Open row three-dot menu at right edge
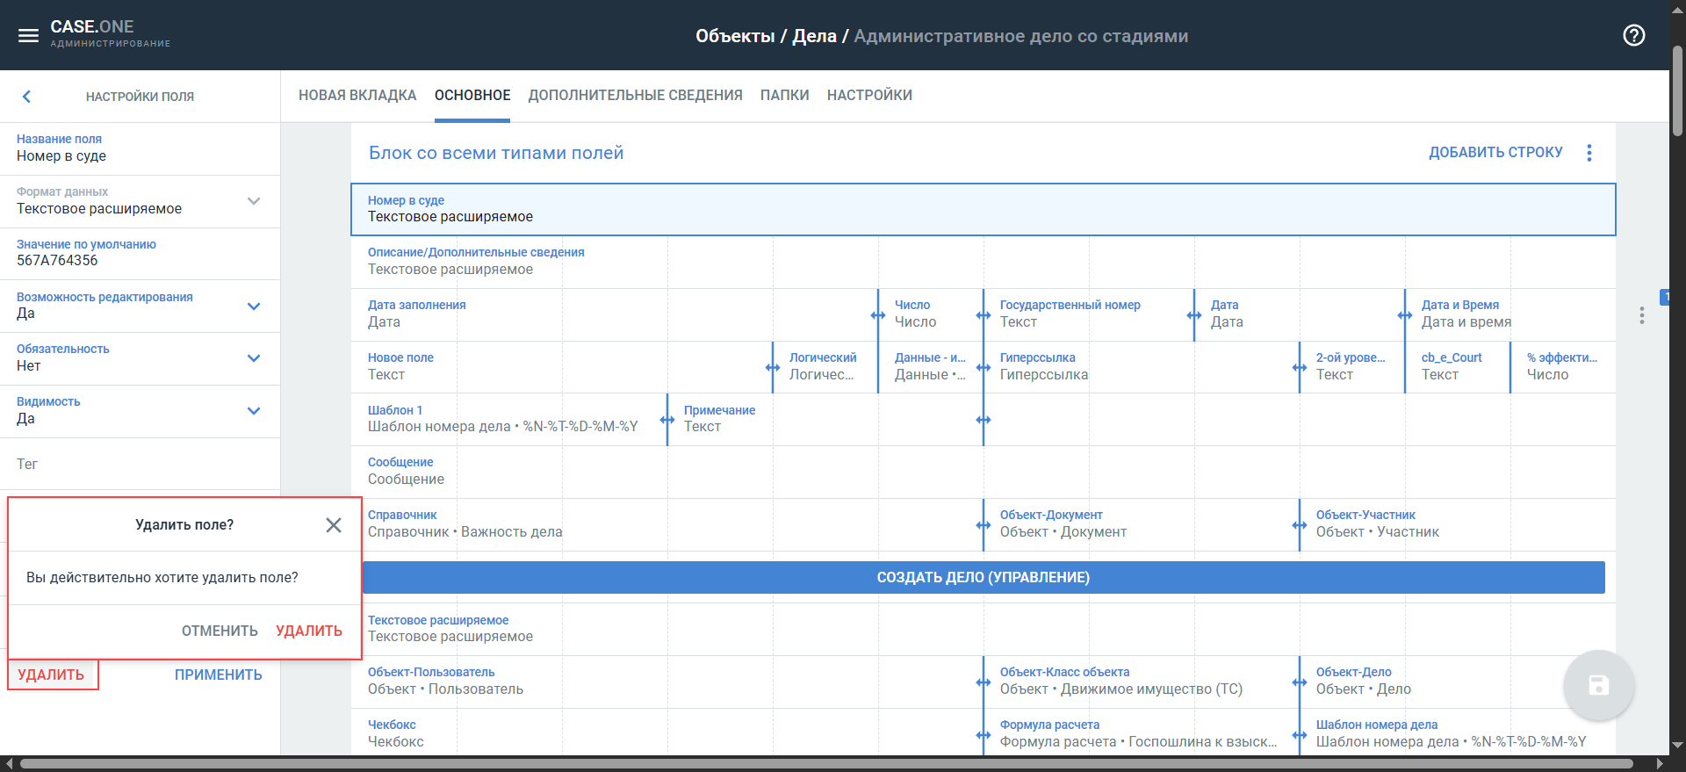The width and height of the screenshot is (1686, 772). tap(1641, 315)
